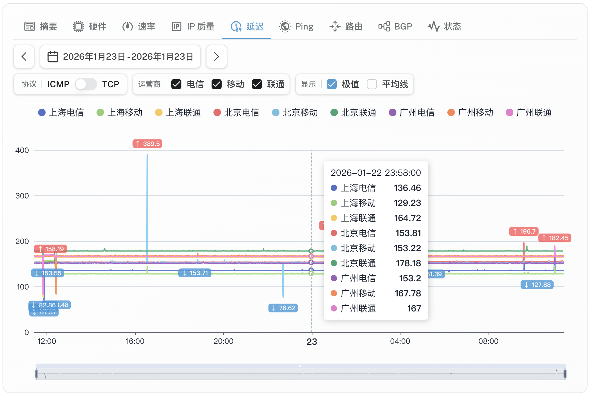Click the Ping globe icon
Screen dimensions: 591x400
coord(285,26)
